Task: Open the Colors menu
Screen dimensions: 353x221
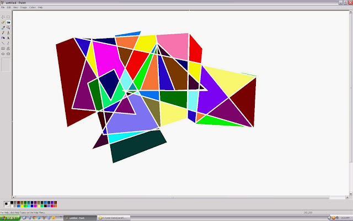Action: (33, 7)
